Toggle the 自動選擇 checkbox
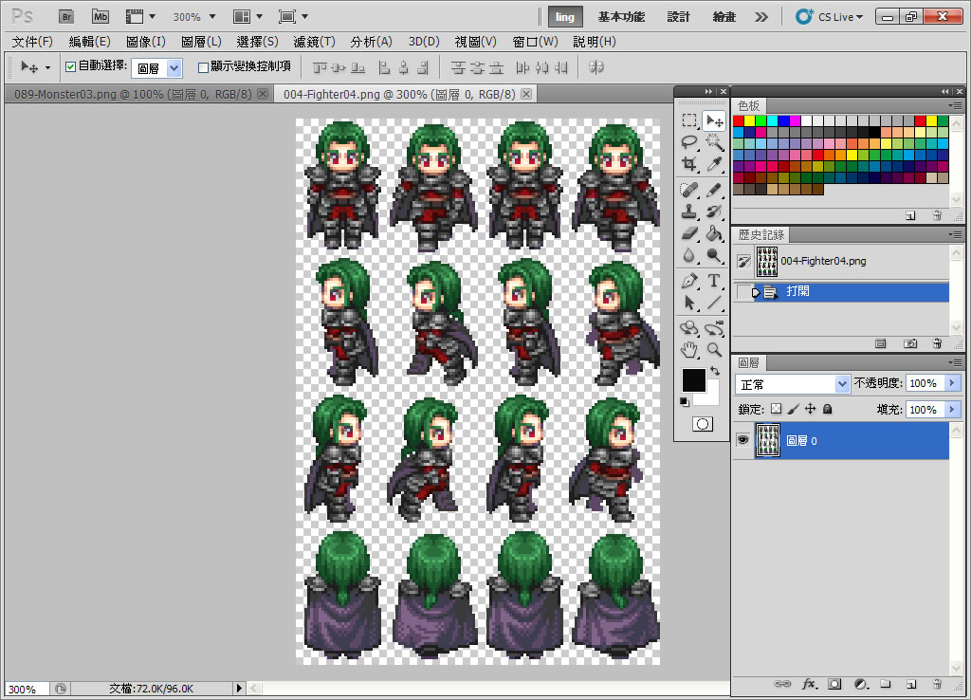The width and height of the screenshot is (971, 700). pyautogui.click(x=70, y=67)
